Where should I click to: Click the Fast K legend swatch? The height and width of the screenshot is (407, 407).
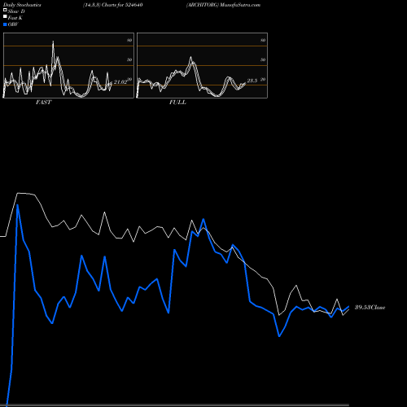tap(5, 16)
